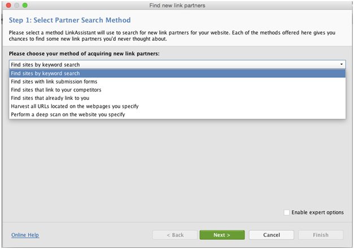354x249 pixels.
Task: Choose 'Find sites with link submission forms'
Action: coord(177,81)
